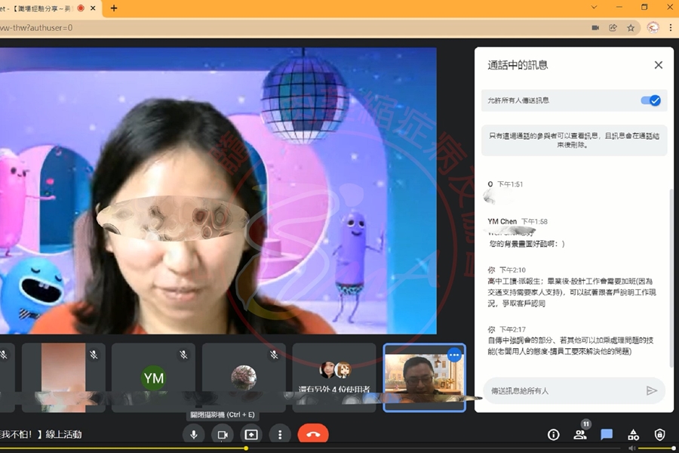Click the message from YM Chen

527,244
